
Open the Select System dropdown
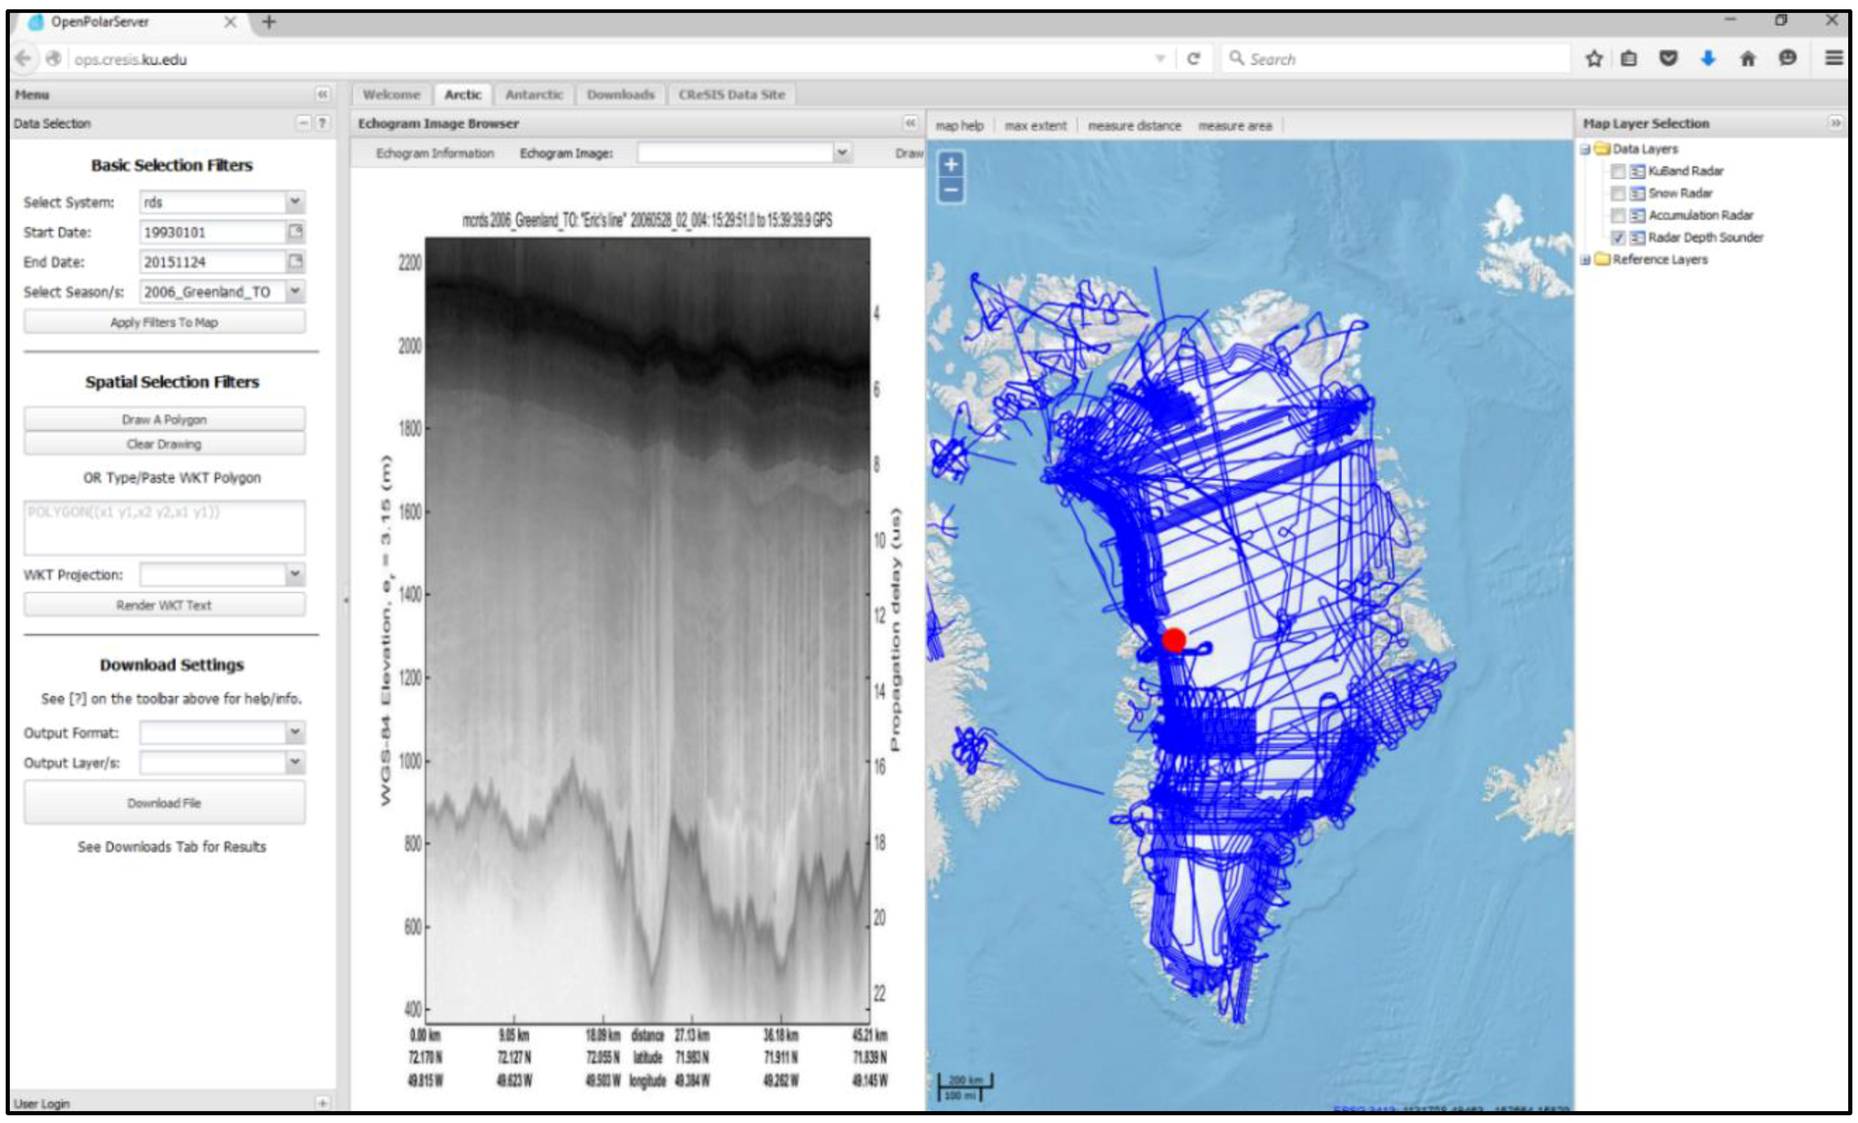pyautogui.click(x=295, y=202)
